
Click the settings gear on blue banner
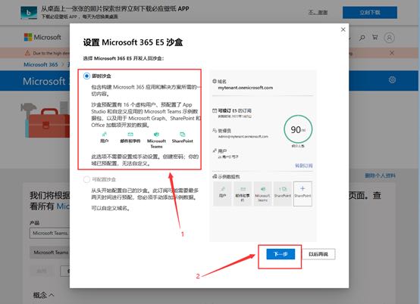pyautogui.click(x=392, y=80)
